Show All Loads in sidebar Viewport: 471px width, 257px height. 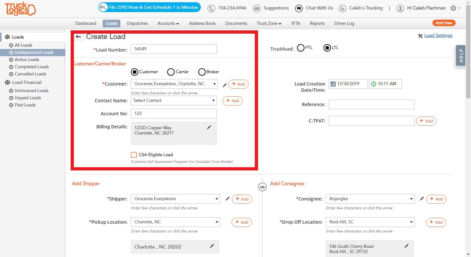24,45
